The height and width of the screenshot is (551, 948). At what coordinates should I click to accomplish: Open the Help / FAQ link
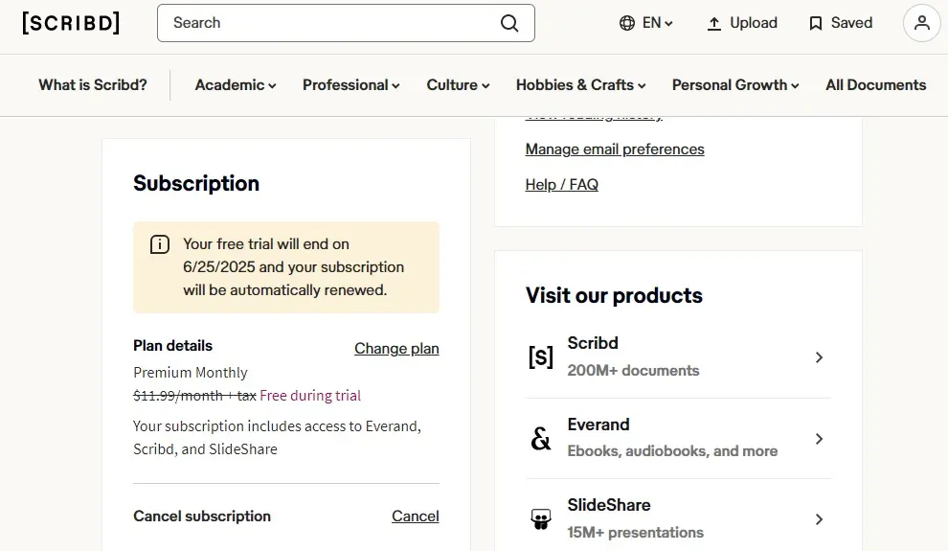(x=562, y=185)
